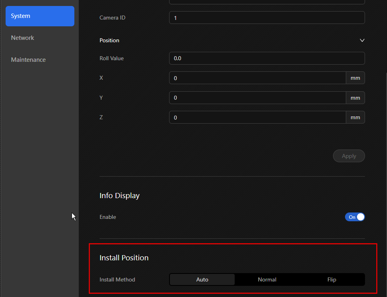Go to the Maintenance section
387x297 pixels.
[28, 59]
